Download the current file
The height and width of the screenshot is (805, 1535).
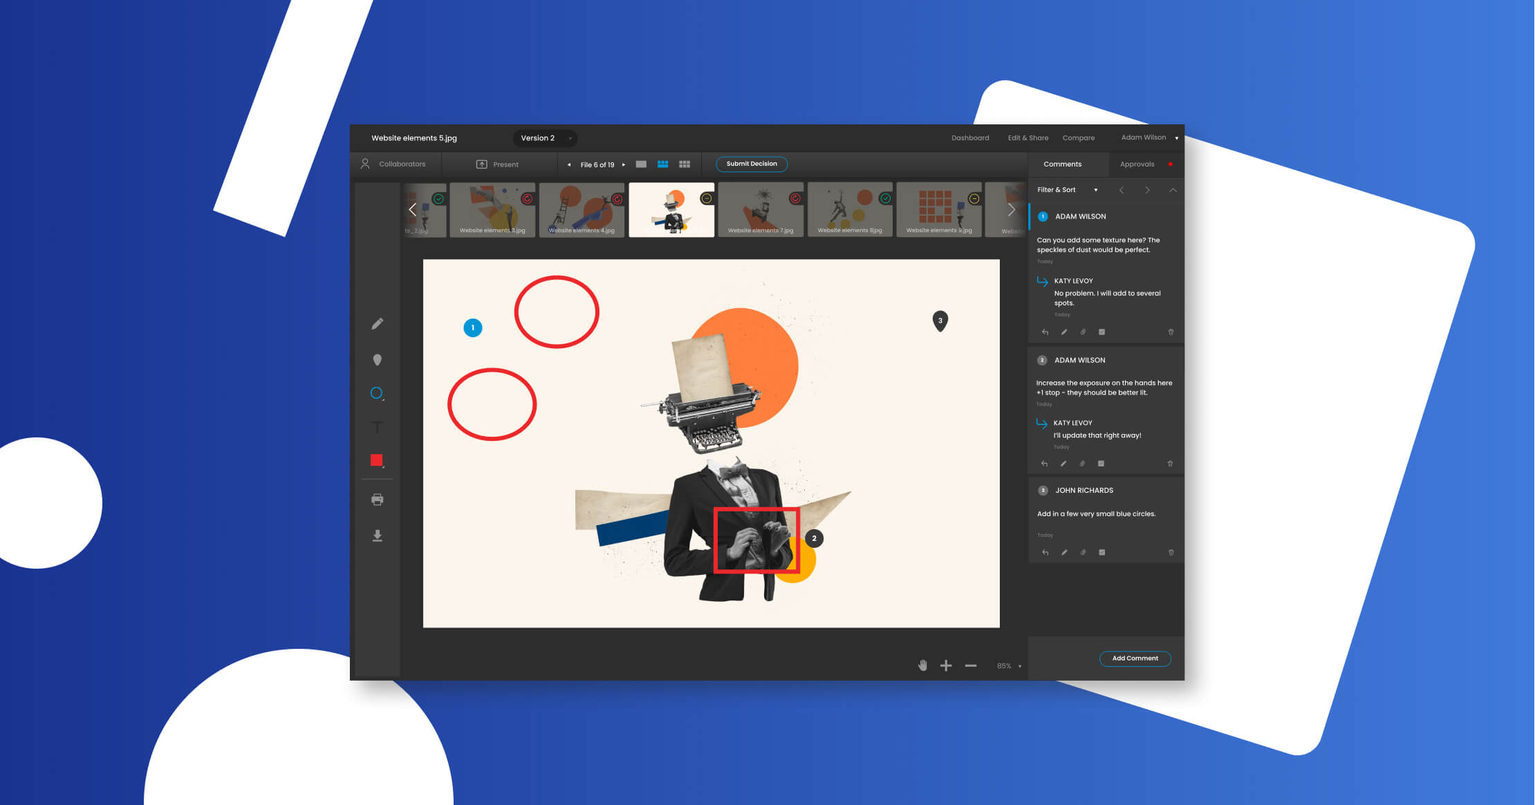[378, 535]
